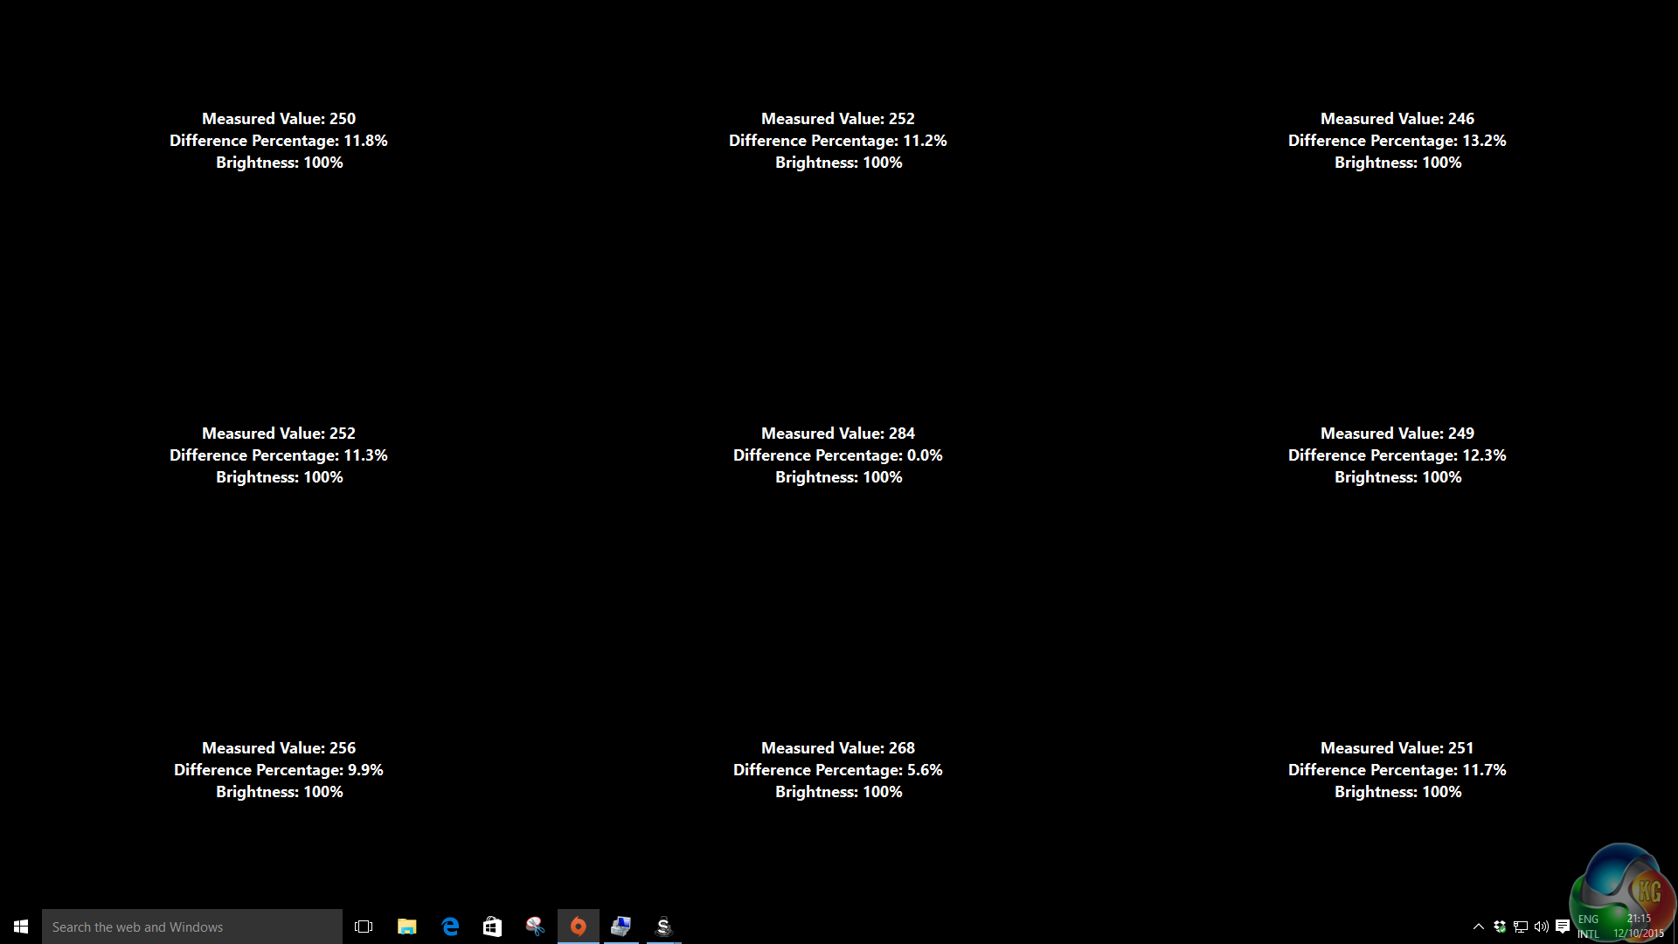This screenshot has height=944, width=1678.
Task: Click the Search the web and Windows box
Action: (192, 927)
